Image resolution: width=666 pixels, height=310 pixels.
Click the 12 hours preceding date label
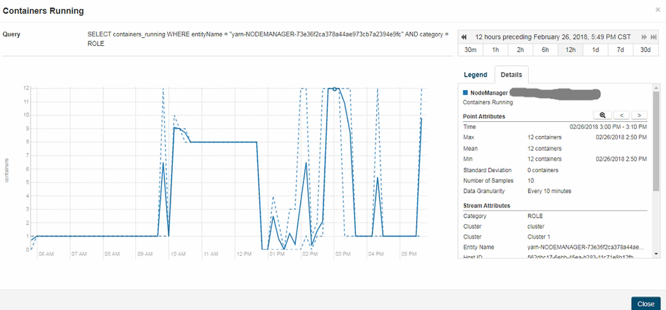553,37
